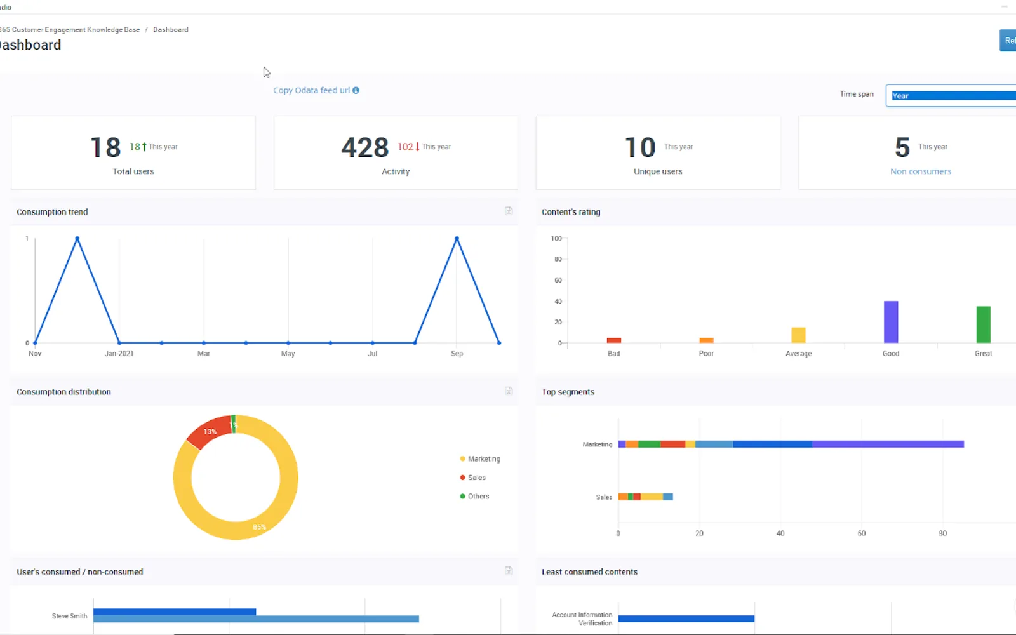Viewport: 1016px width, 635px height.
Task: Export the Consumption trend chart
Action: point(509,211)
